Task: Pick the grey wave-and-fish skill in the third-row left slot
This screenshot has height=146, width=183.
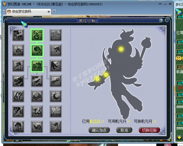Action: [x=18, y=66]
